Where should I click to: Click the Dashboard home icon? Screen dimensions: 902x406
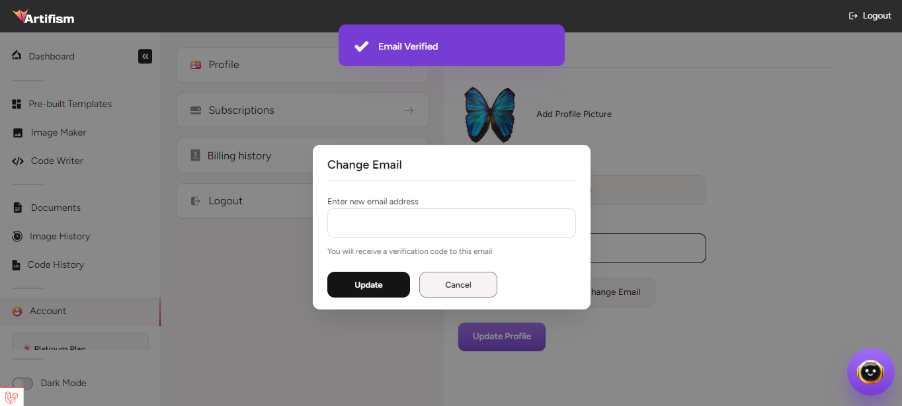[17, 56]
